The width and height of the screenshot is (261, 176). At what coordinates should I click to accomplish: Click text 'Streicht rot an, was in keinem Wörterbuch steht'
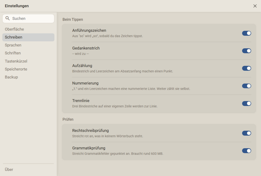point(107,136)
